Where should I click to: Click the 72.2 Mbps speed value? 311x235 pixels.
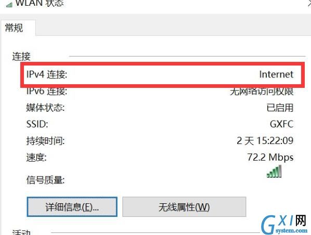pyautogui.click(x=270, y=157)
